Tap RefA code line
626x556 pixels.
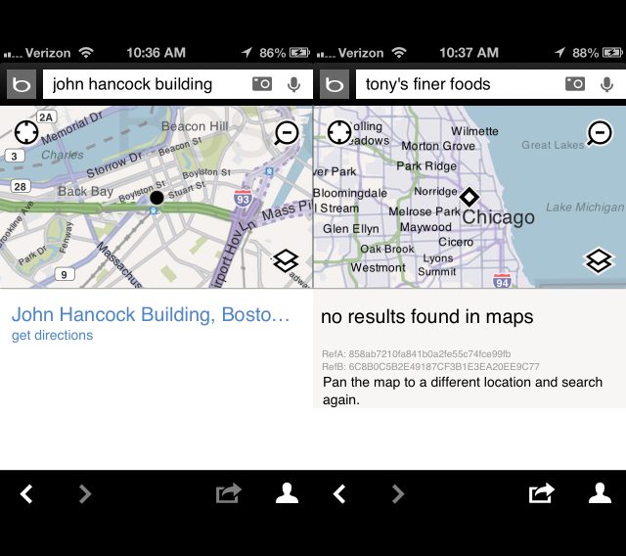click(x=417, y=354)
